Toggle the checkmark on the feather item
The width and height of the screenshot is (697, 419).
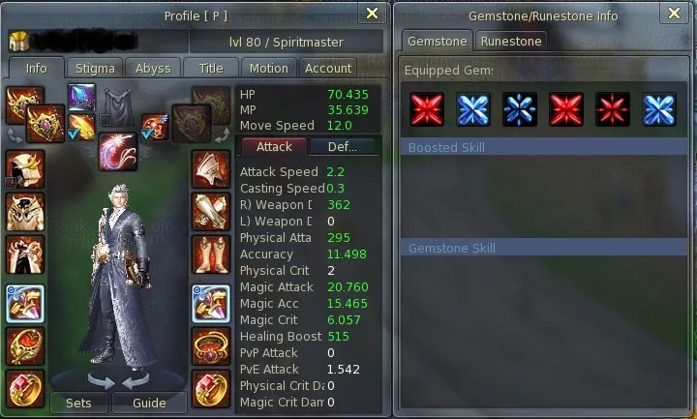tap(74, 134)
